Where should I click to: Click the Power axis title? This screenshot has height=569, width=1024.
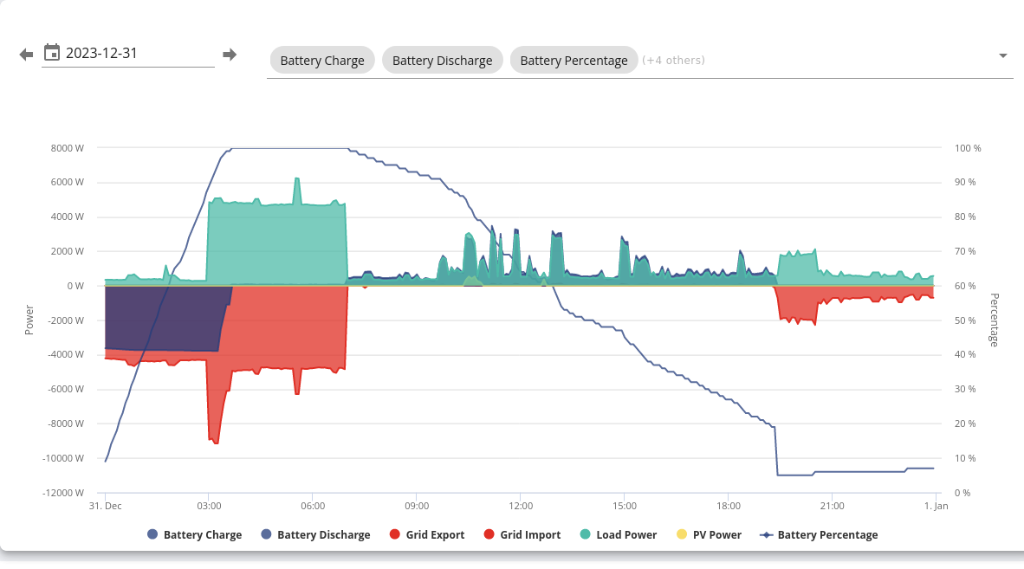coord(29,320)
